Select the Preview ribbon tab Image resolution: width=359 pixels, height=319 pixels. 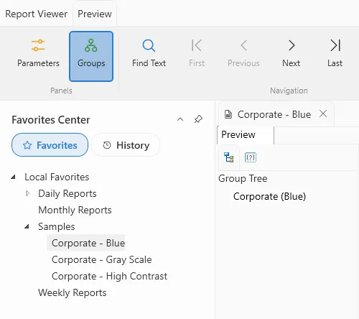tap(95, 14)
